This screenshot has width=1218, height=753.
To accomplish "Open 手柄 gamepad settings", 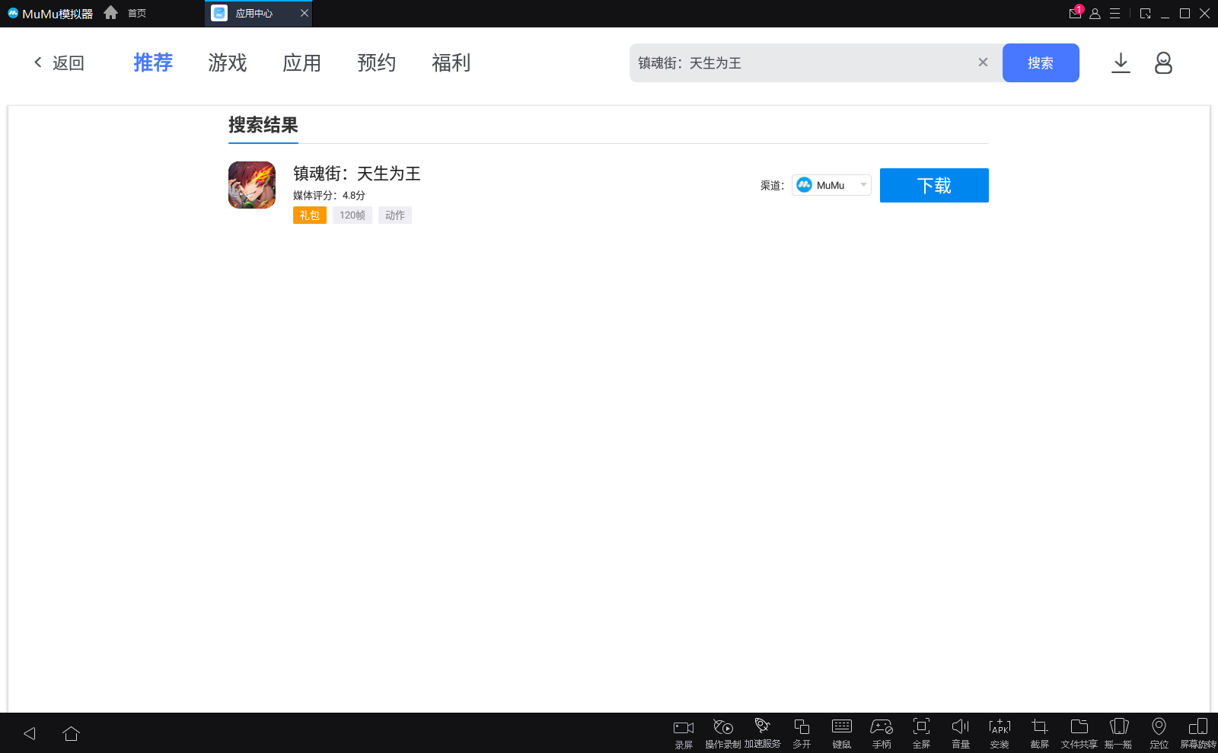I will (x=882, y=734).
